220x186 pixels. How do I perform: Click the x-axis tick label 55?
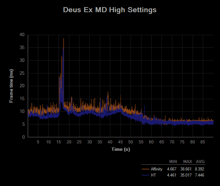pyautogui.click(x=141, y=142)
